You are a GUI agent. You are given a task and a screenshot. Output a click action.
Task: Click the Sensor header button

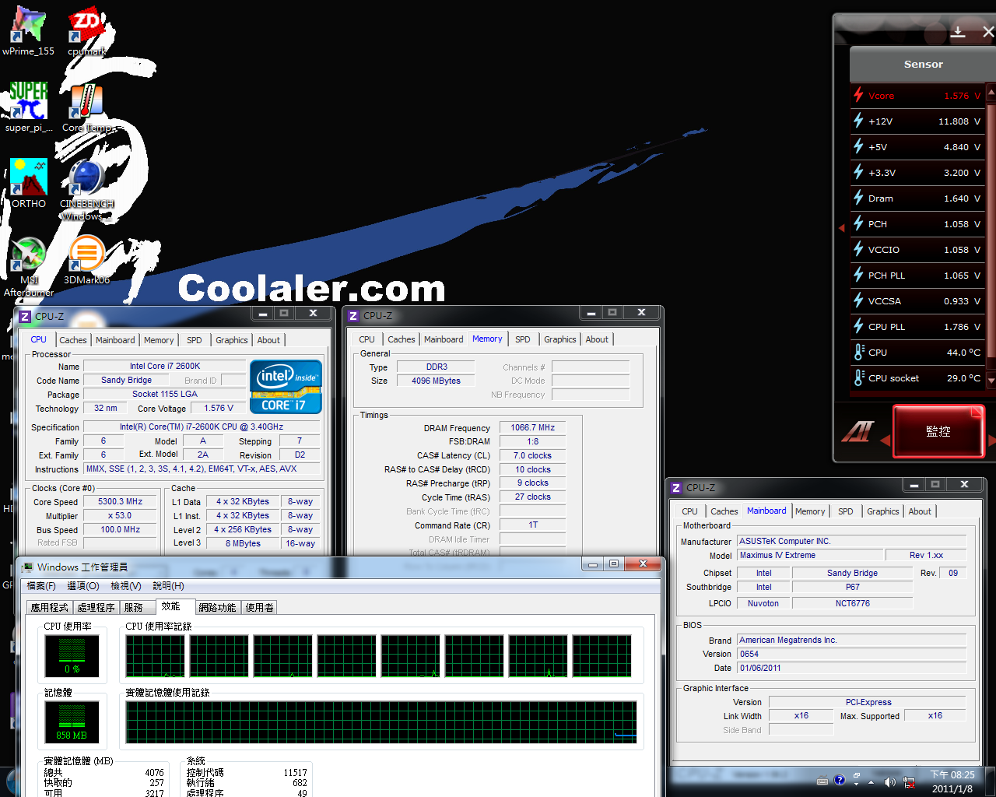coord(923,64)
